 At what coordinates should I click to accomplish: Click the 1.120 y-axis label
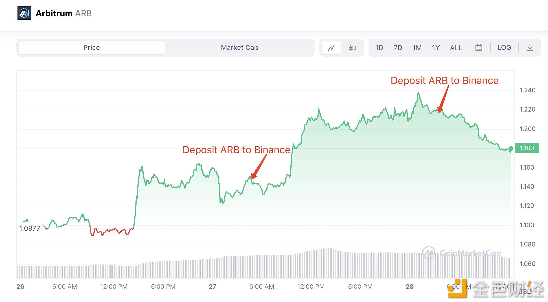pos(527,206)
